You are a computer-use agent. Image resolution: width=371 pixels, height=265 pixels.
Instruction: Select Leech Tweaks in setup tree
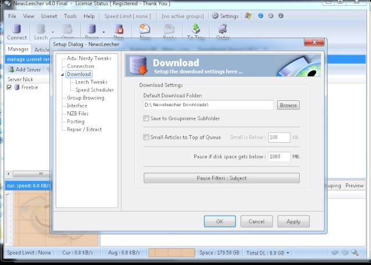(x=92, y=82)
